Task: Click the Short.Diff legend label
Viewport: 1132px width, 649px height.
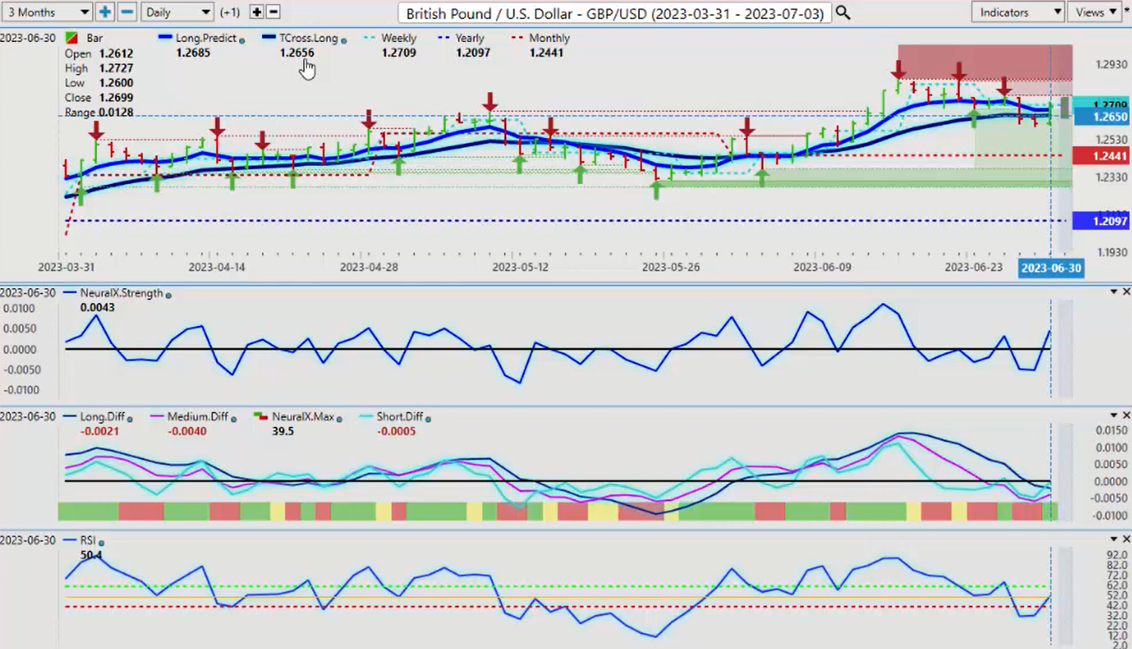Action: [x=400, y=417]
